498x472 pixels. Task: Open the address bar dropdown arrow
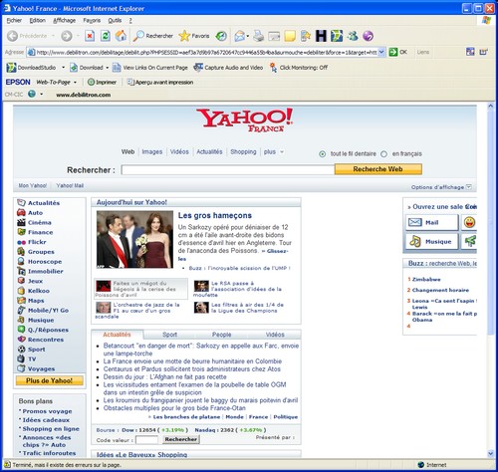tap(381, 52)
